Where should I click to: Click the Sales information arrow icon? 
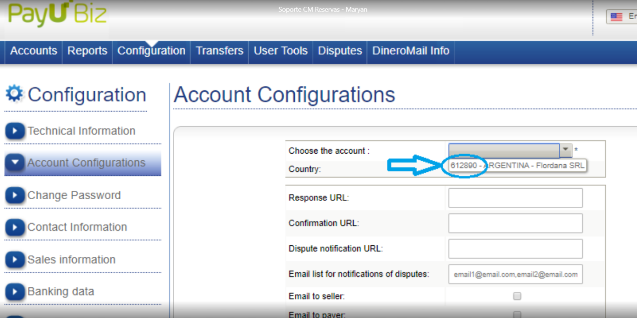[x=15, y=259]
